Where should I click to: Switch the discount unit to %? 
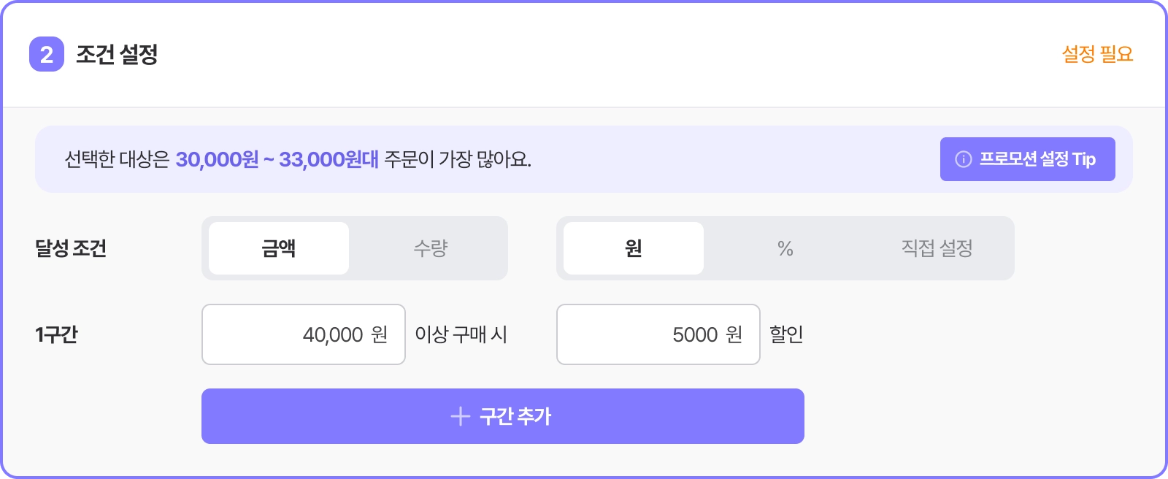(x=785, y=248)
